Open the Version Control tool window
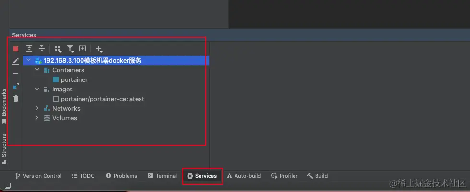Screen dimensions: 470x192 tap(38, 176)
